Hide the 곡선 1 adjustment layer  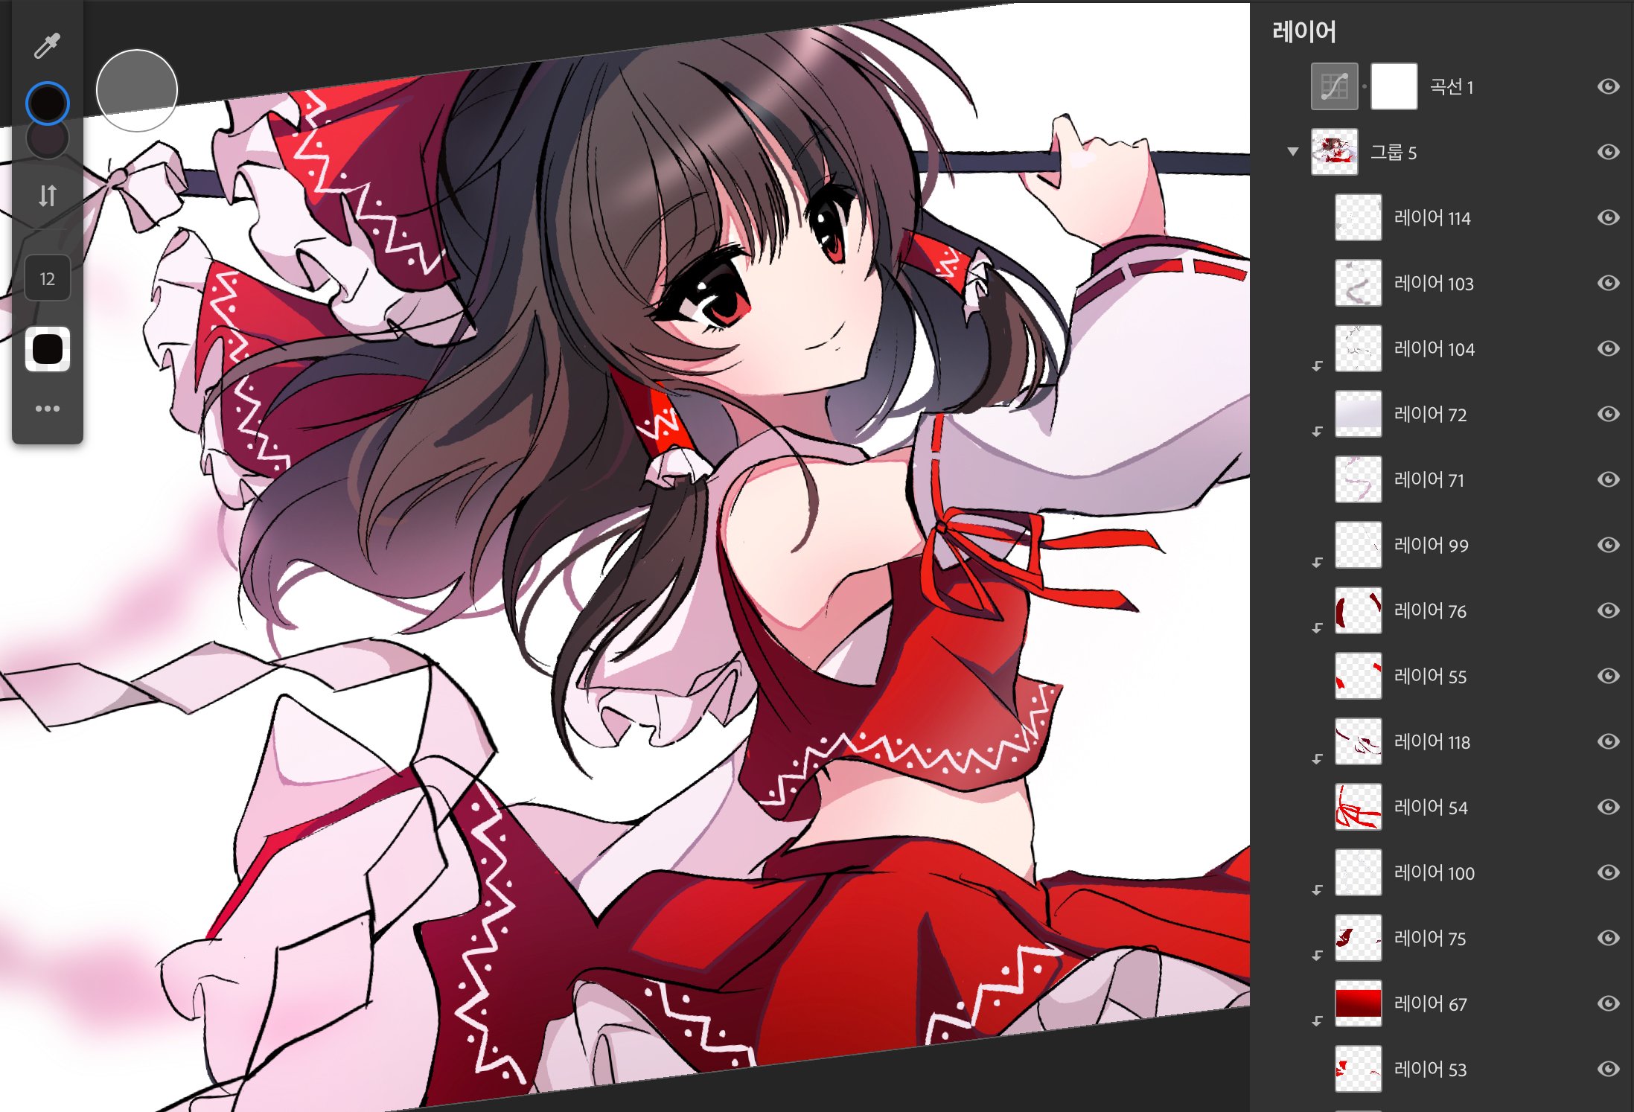point(1608,86)
